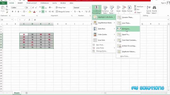Expand Merge & Center dropdown arrow
The image size is (170, 95).
tap(71, 12)
